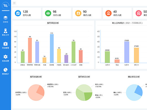Click the red badge icon for 初诊人数

[x=109, y=13]
